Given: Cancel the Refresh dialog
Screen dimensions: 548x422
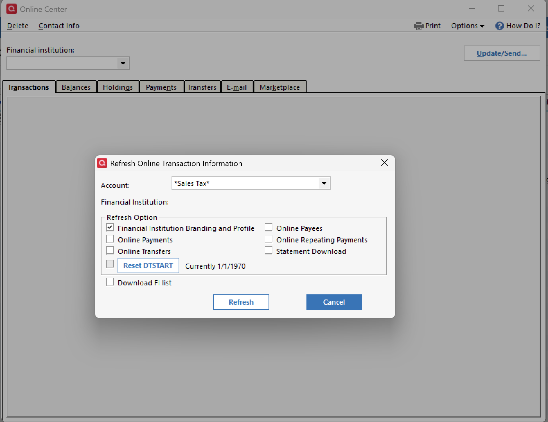Looking at the screenshot, I should (x=334, y=302).
